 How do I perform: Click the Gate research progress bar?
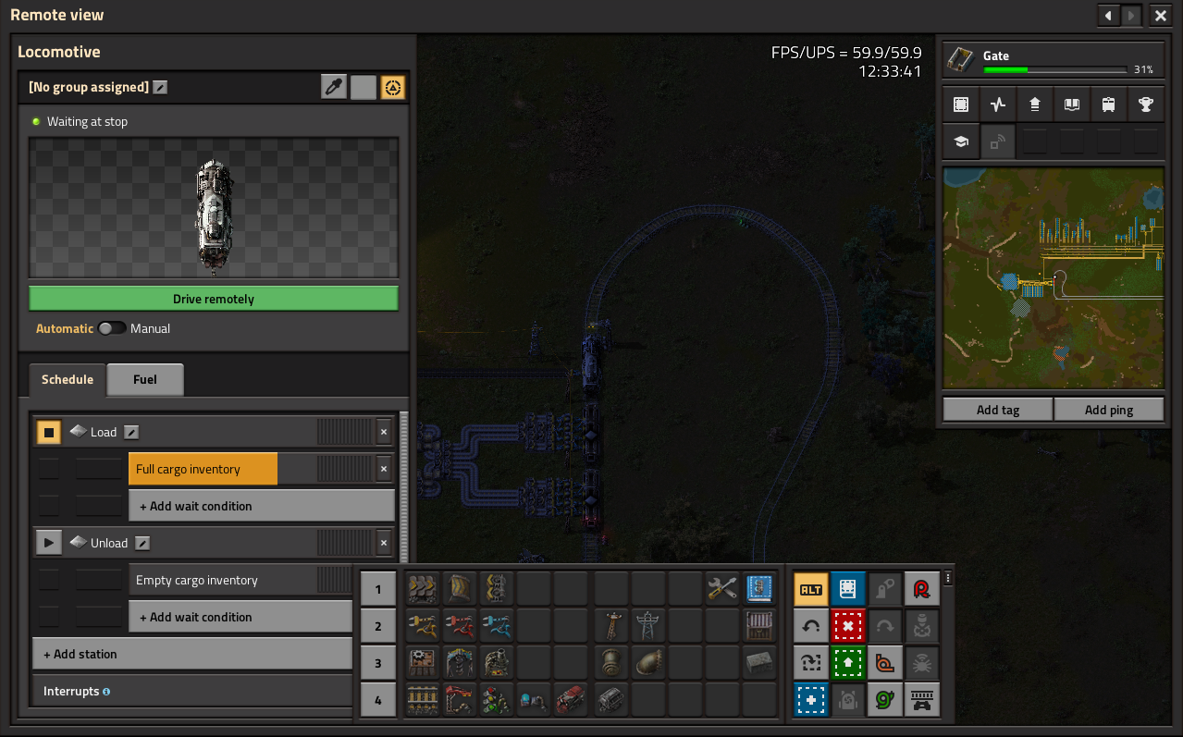click(x=1054, y=70)
